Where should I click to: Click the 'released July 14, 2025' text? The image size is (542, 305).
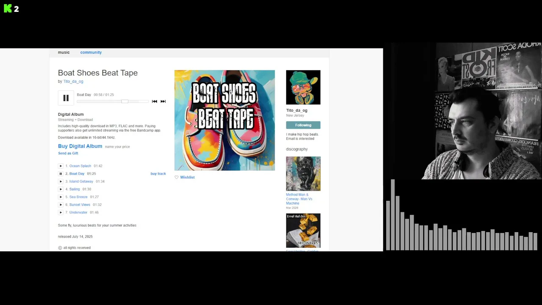coord(75,237)
